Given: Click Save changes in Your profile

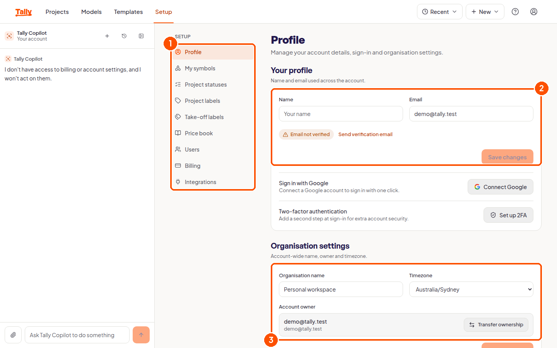Looking at the screenshot, I should 507,157.
